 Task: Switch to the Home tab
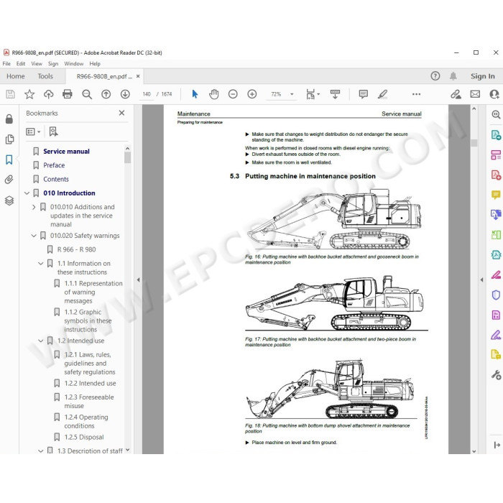pyautogui.click(x=15, y=76)
